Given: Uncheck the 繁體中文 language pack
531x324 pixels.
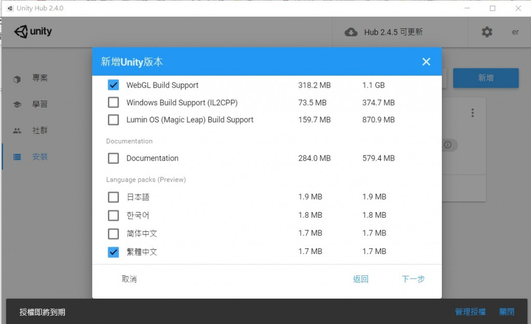Looking at the screenshot, I should (113, 252).
